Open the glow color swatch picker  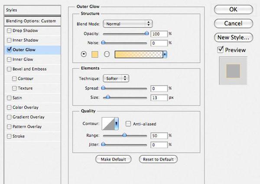pyautogui.click(x=95, y=54)
